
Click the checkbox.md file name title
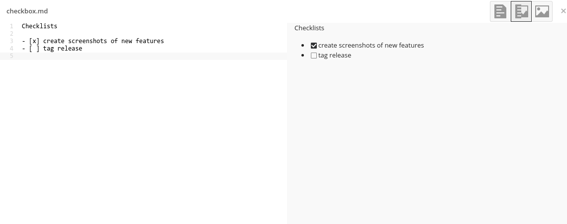tap(27, 11)
